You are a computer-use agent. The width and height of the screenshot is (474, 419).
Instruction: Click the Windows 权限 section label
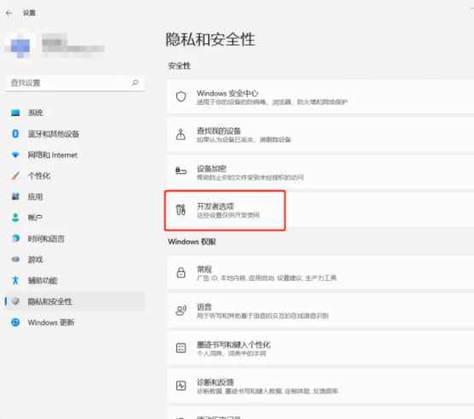pos(192,242)
